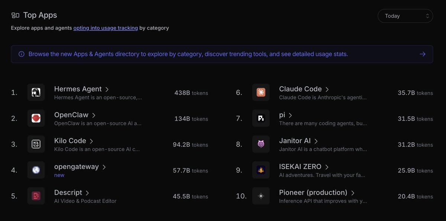Click the '94.2B tokens' value

click(x=190, y=145)
